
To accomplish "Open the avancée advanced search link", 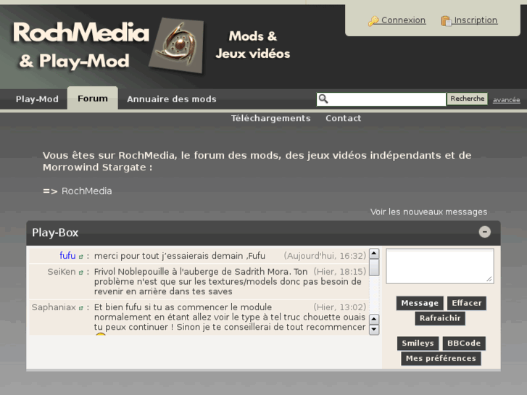I will [x=507, y=100].
